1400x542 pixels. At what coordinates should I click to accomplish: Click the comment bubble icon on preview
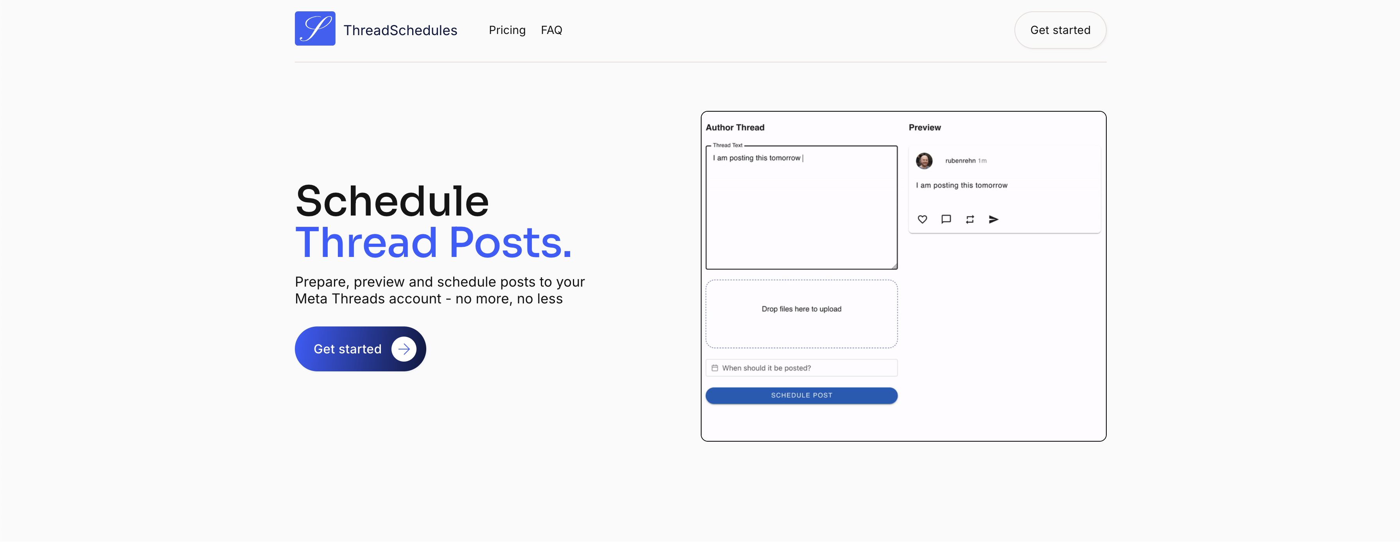pyautogui.click(x=946, y=219)
